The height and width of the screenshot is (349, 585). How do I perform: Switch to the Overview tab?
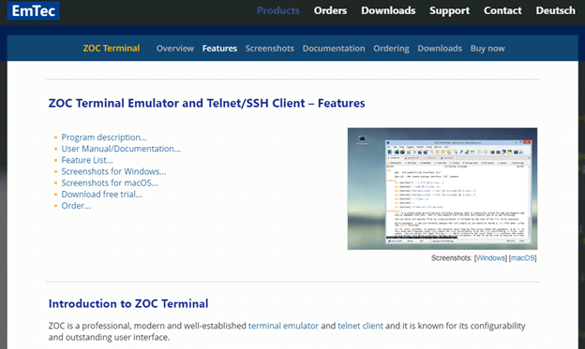[x=175, y=49]
